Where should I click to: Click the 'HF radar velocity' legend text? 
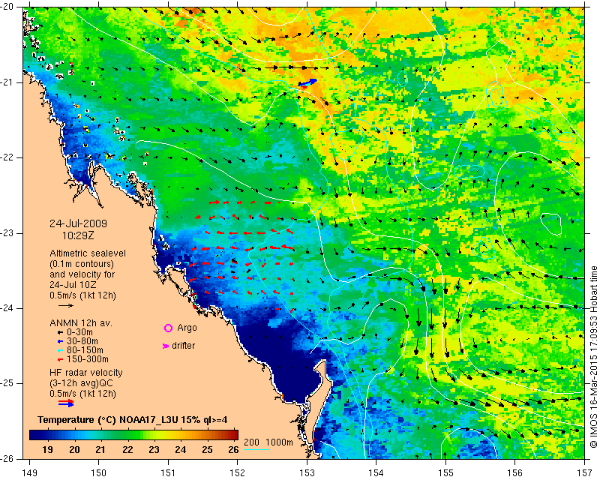pos(86,373)
